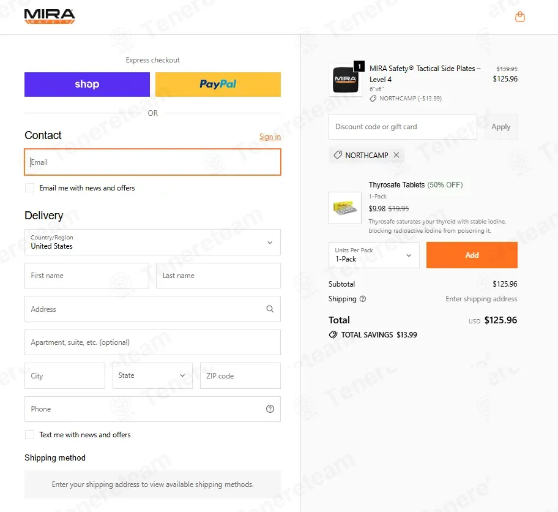Click the Phone field
Image resolution: width=558 pixels, height=512 pixels.
pos(153,409)
